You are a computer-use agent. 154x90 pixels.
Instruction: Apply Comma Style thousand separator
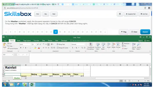[x=79, y=48]
